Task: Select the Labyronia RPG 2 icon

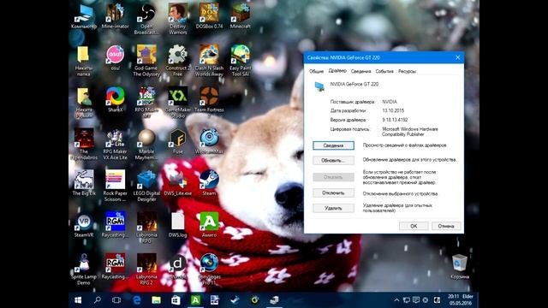Action: (146, 269)
